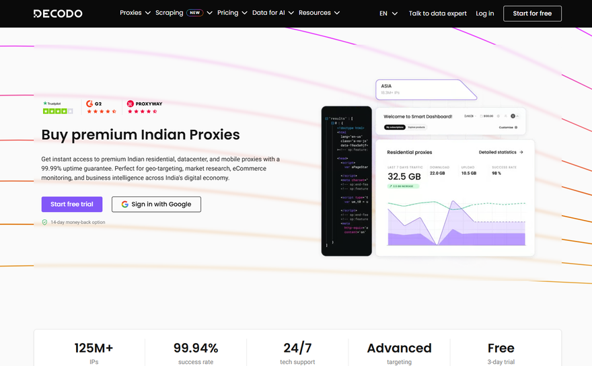Click the Google G logo icon
This screenshot has width=592, height=366.
click(124, 205)
